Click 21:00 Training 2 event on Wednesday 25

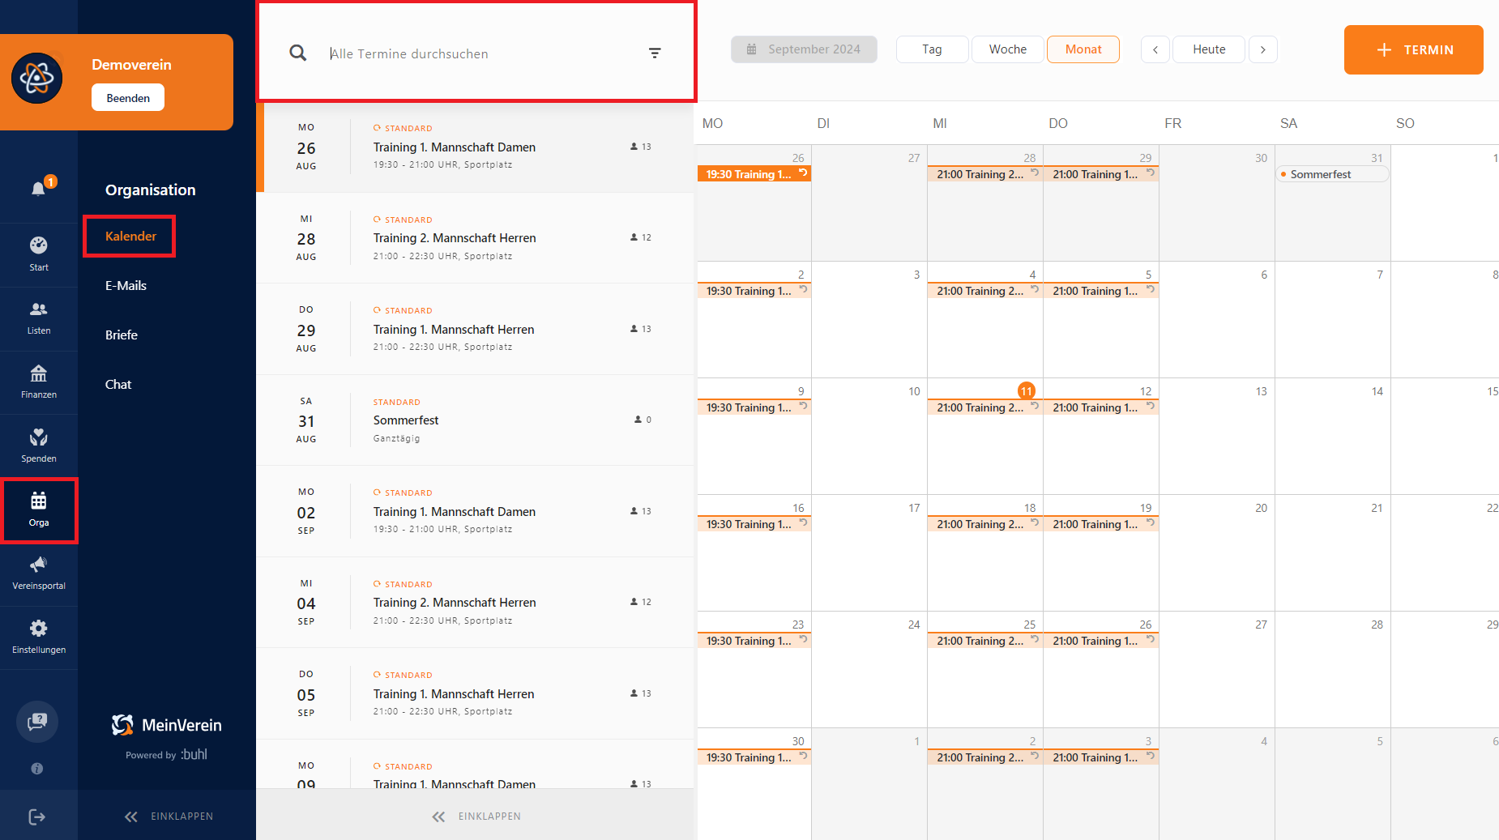click(x=985, y=640)
